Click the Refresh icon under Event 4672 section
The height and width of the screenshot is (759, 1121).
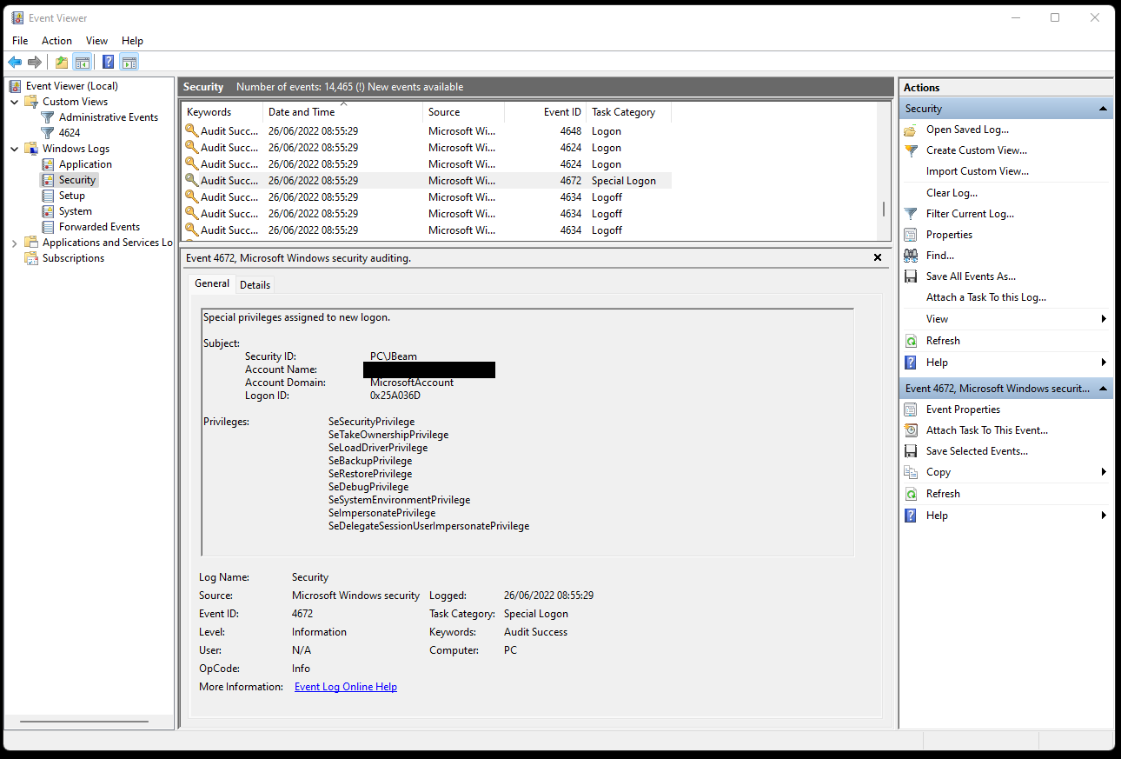(911, 494)
